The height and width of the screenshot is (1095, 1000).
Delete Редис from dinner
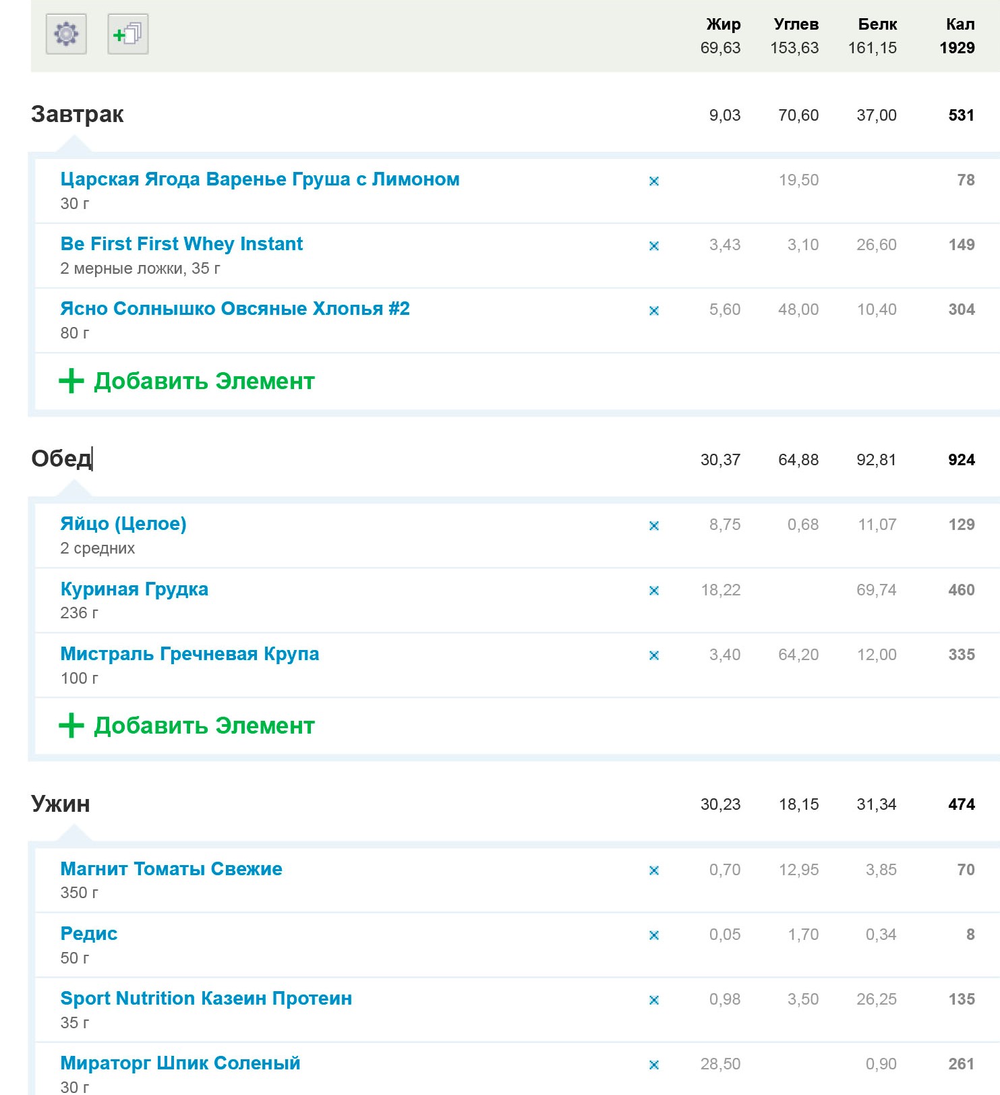point(653,935)
